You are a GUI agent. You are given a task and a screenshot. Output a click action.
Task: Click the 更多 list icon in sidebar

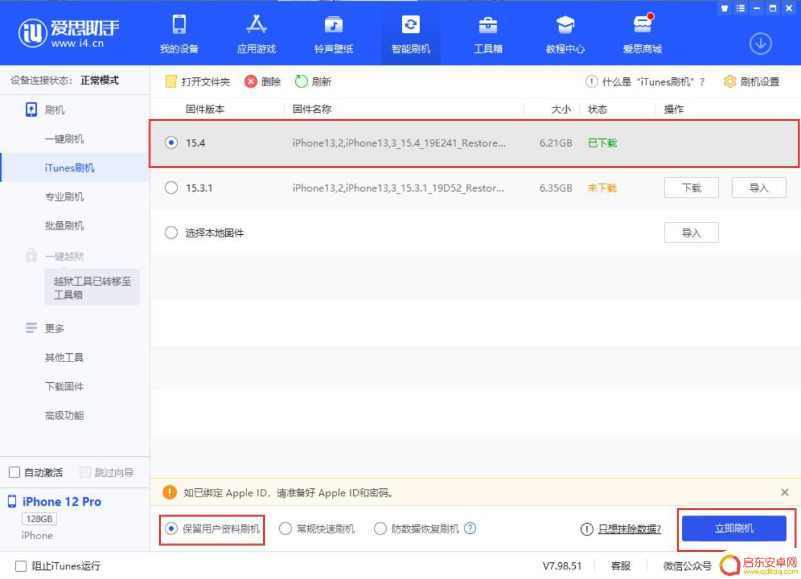click(31, 328)
